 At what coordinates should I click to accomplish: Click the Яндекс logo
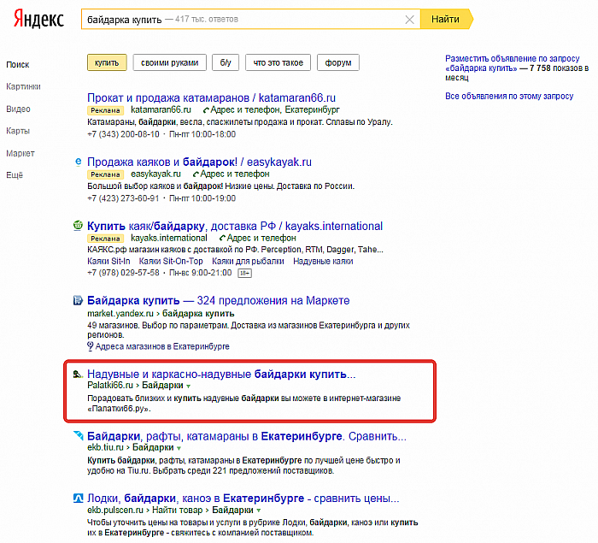38,20
